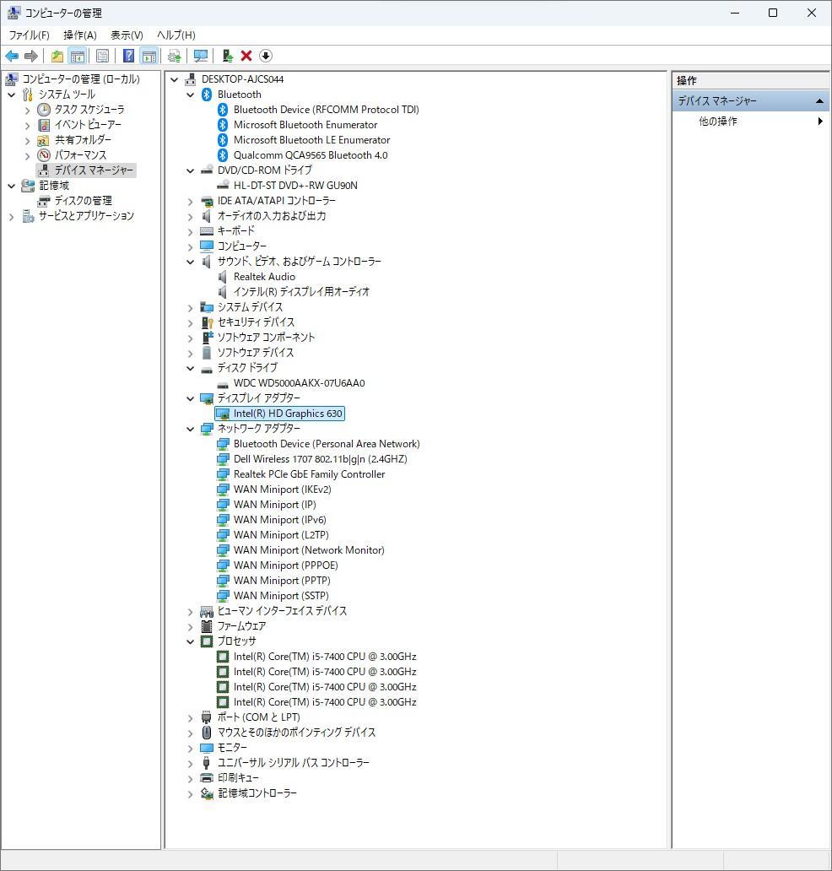The image size is (832, 871).
Task: Open the 操作(A) menu
Action: click(x=79, y=35)
